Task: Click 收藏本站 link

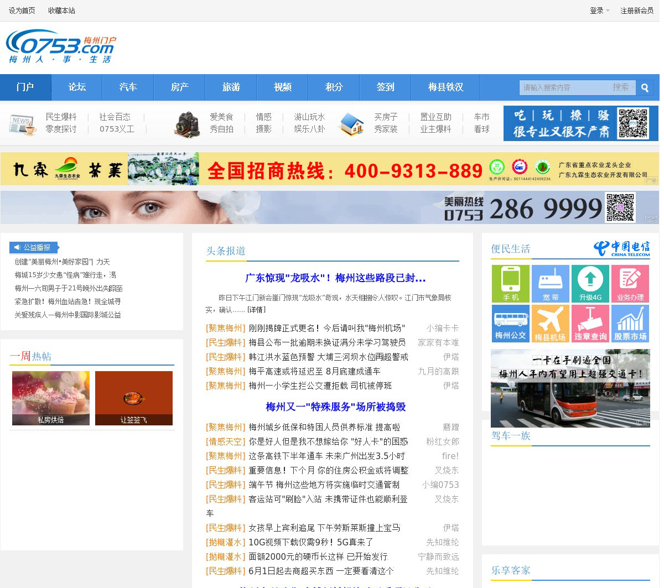Action: 61,11
